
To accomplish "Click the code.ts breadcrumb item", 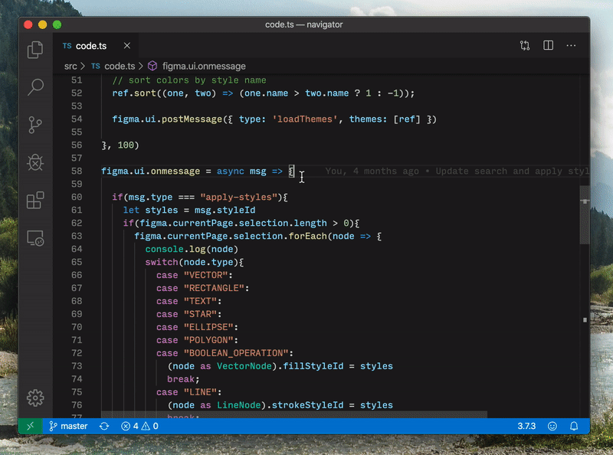I will [x=120, y=66].
